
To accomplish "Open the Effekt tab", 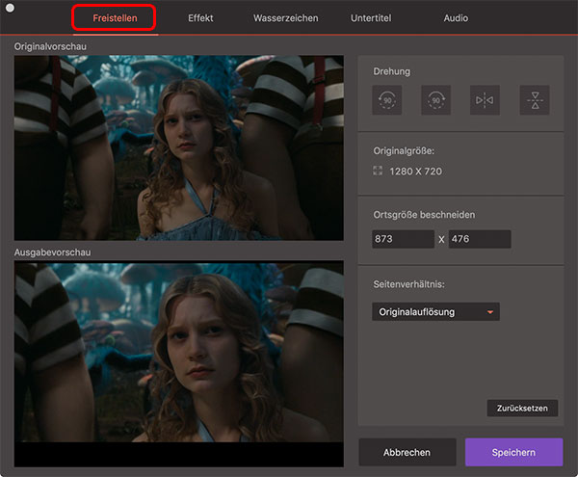I will 200,18.
